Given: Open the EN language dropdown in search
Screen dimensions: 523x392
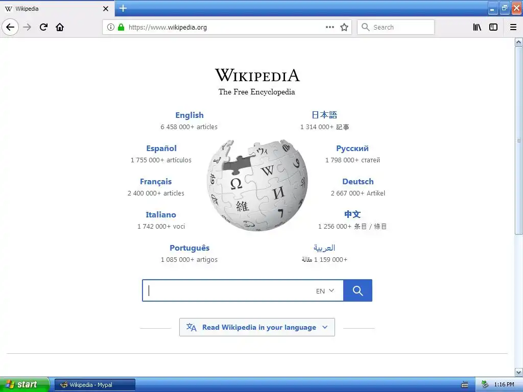Looking at the screenshot, I should click(325, 290).
